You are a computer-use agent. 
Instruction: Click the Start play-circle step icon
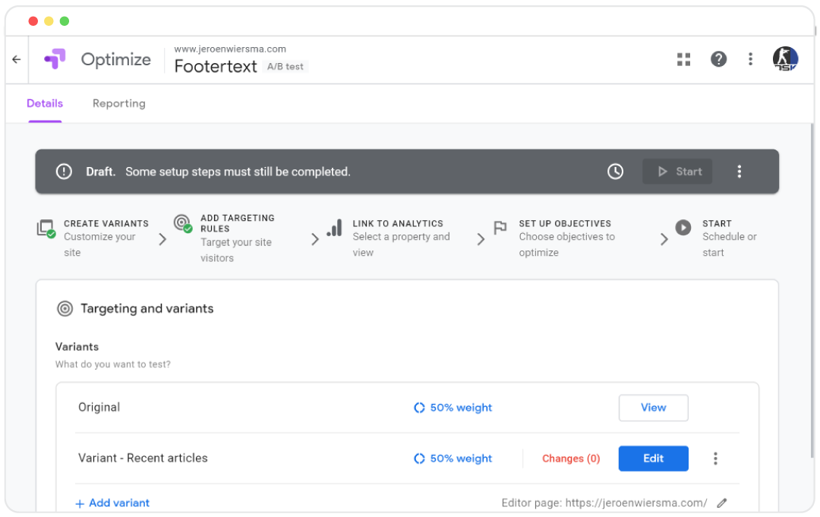683,227
